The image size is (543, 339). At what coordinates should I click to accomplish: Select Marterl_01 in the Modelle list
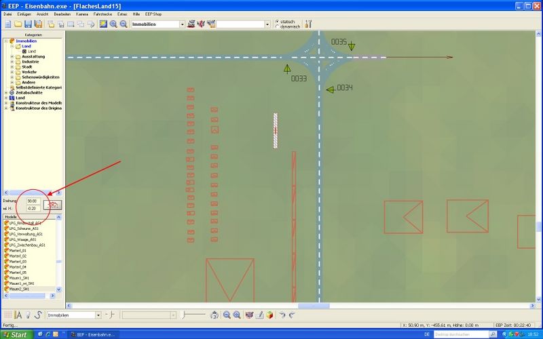pyautogui.click(x=18, y=251)
